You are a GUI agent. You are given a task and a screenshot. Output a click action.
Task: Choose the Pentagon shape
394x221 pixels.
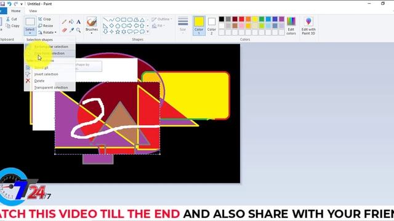(x=118, y=26)
